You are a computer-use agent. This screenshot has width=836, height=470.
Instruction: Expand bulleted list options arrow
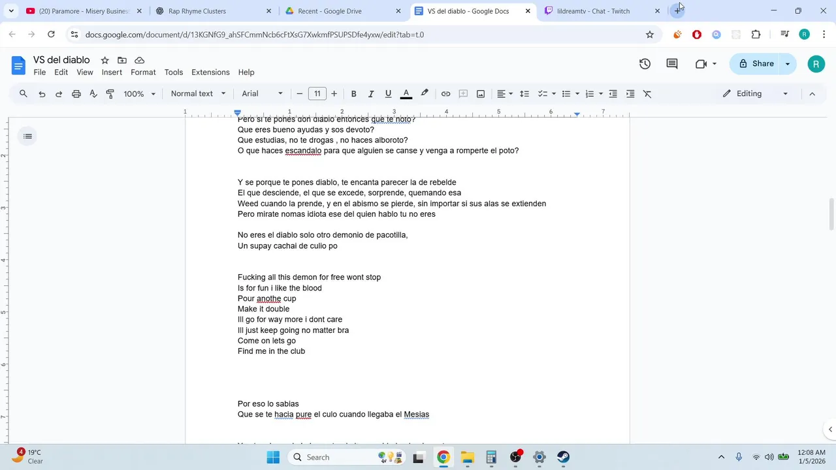click(577, 94)
